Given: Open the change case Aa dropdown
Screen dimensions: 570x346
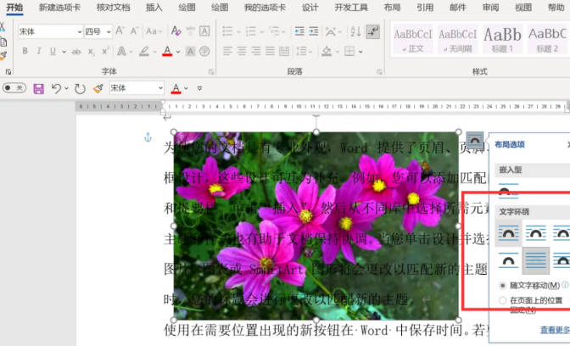Looking at the screenshot, I should [154, 31].
